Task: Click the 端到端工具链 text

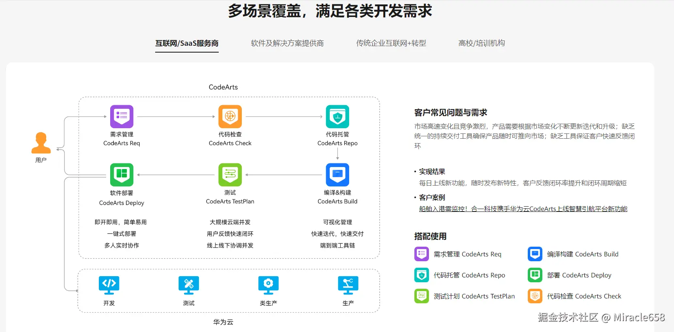Action: coord(337,245)
